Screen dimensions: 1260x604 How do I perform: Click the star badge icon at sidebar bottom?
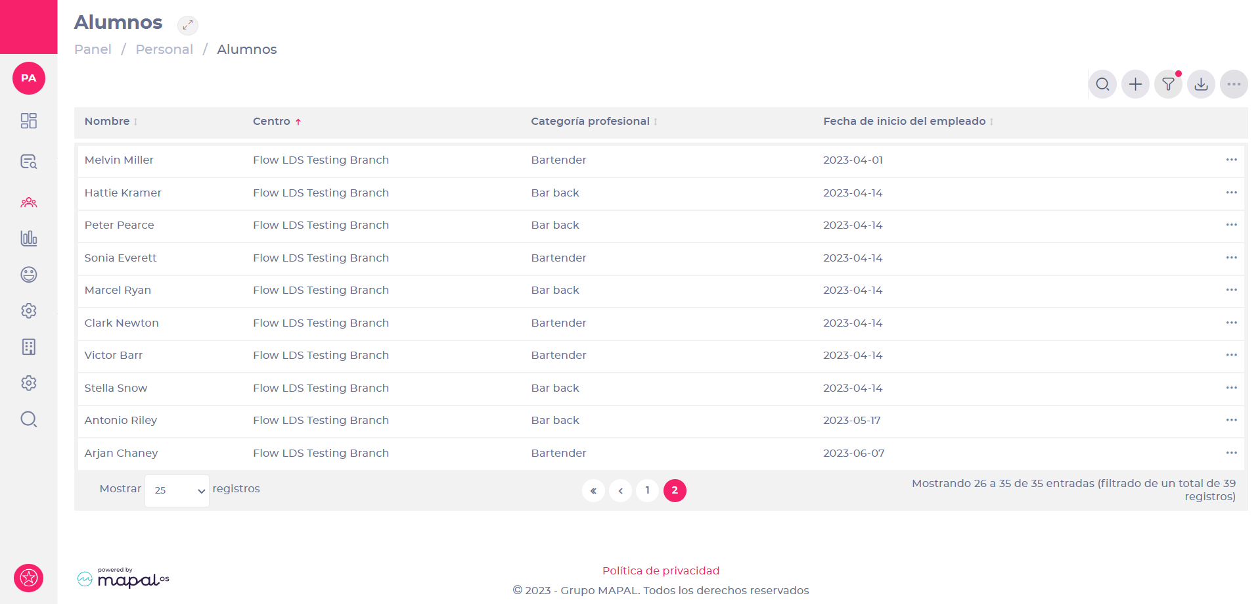pyautogui.click(x=29, y=578)
